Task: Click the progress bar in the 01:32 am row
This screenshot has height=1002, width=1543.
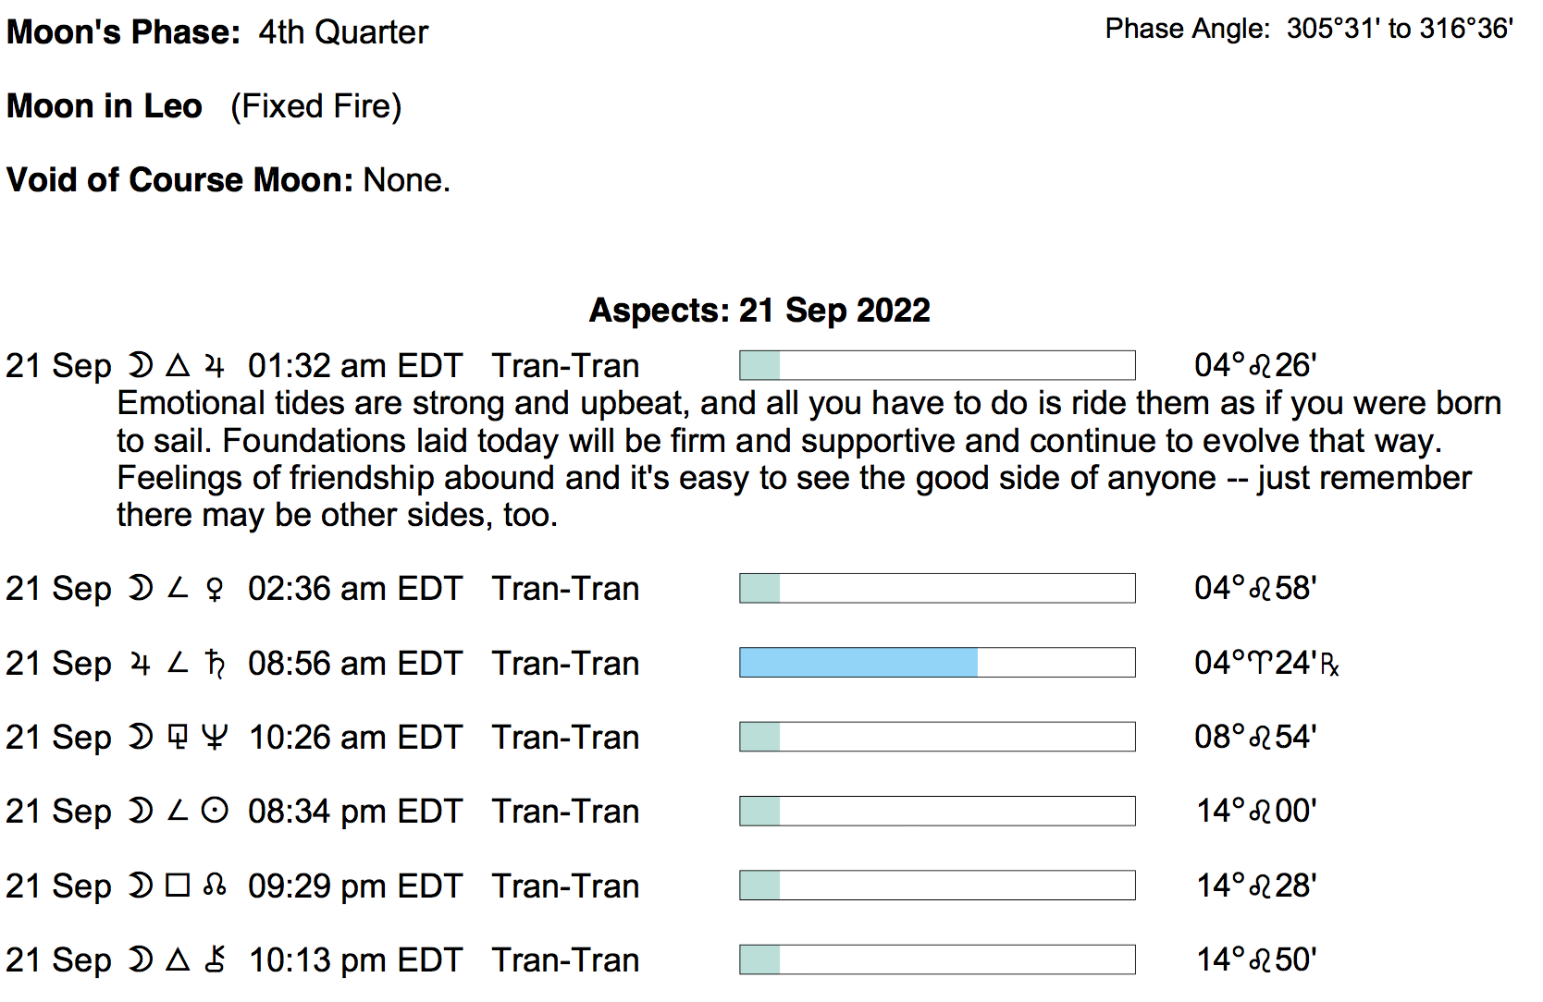Action: (936, 365)
